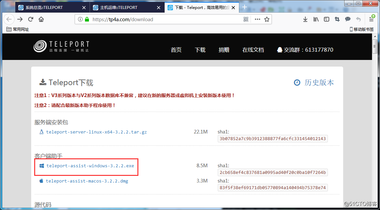Click the greyed undo arrow toolbar icon

(x=358, y=19)
